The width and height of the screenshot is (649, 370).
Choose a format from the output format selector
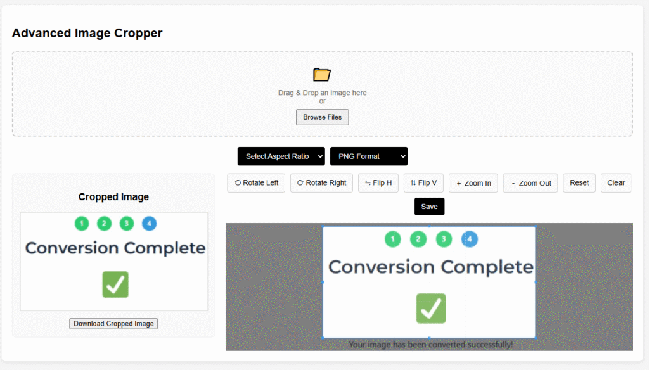(368, 156)
